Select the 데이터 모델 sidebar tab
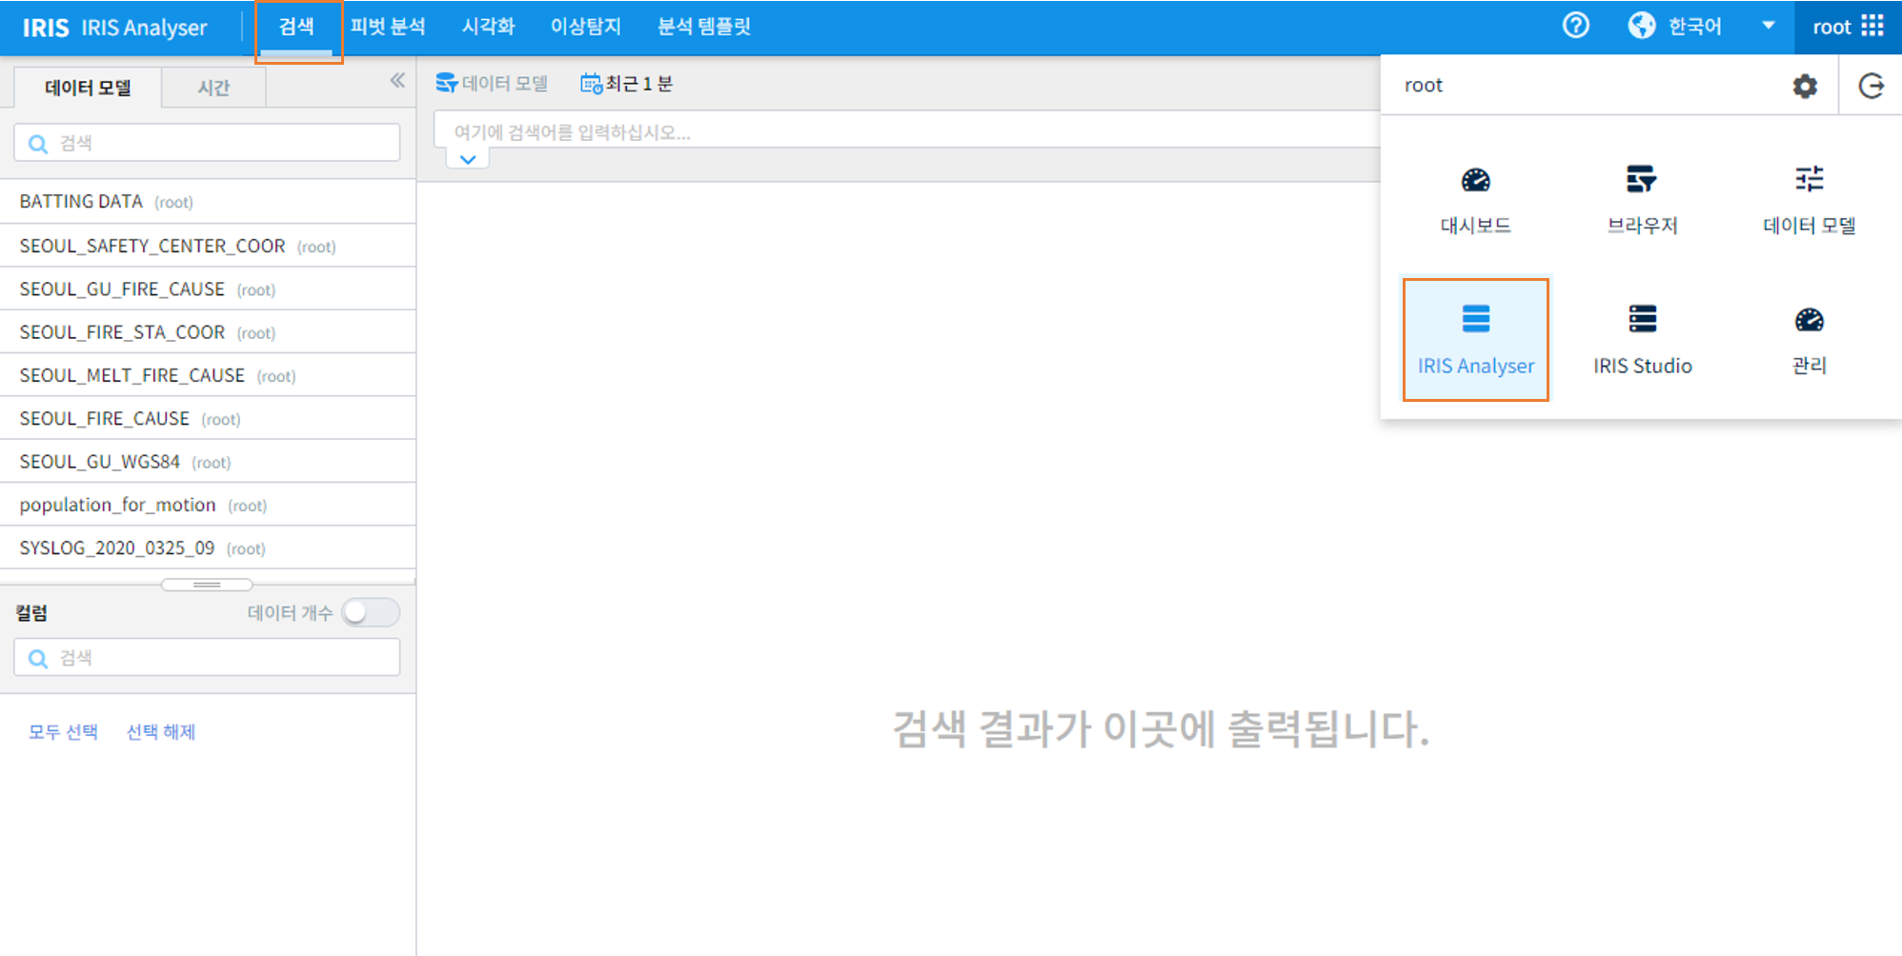The height and width of the screenshot is (956, 1902). 88,88
